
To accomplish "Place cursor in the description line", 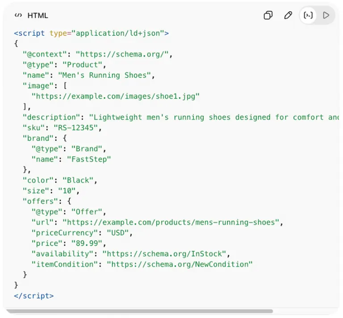I will coord(214,117).
